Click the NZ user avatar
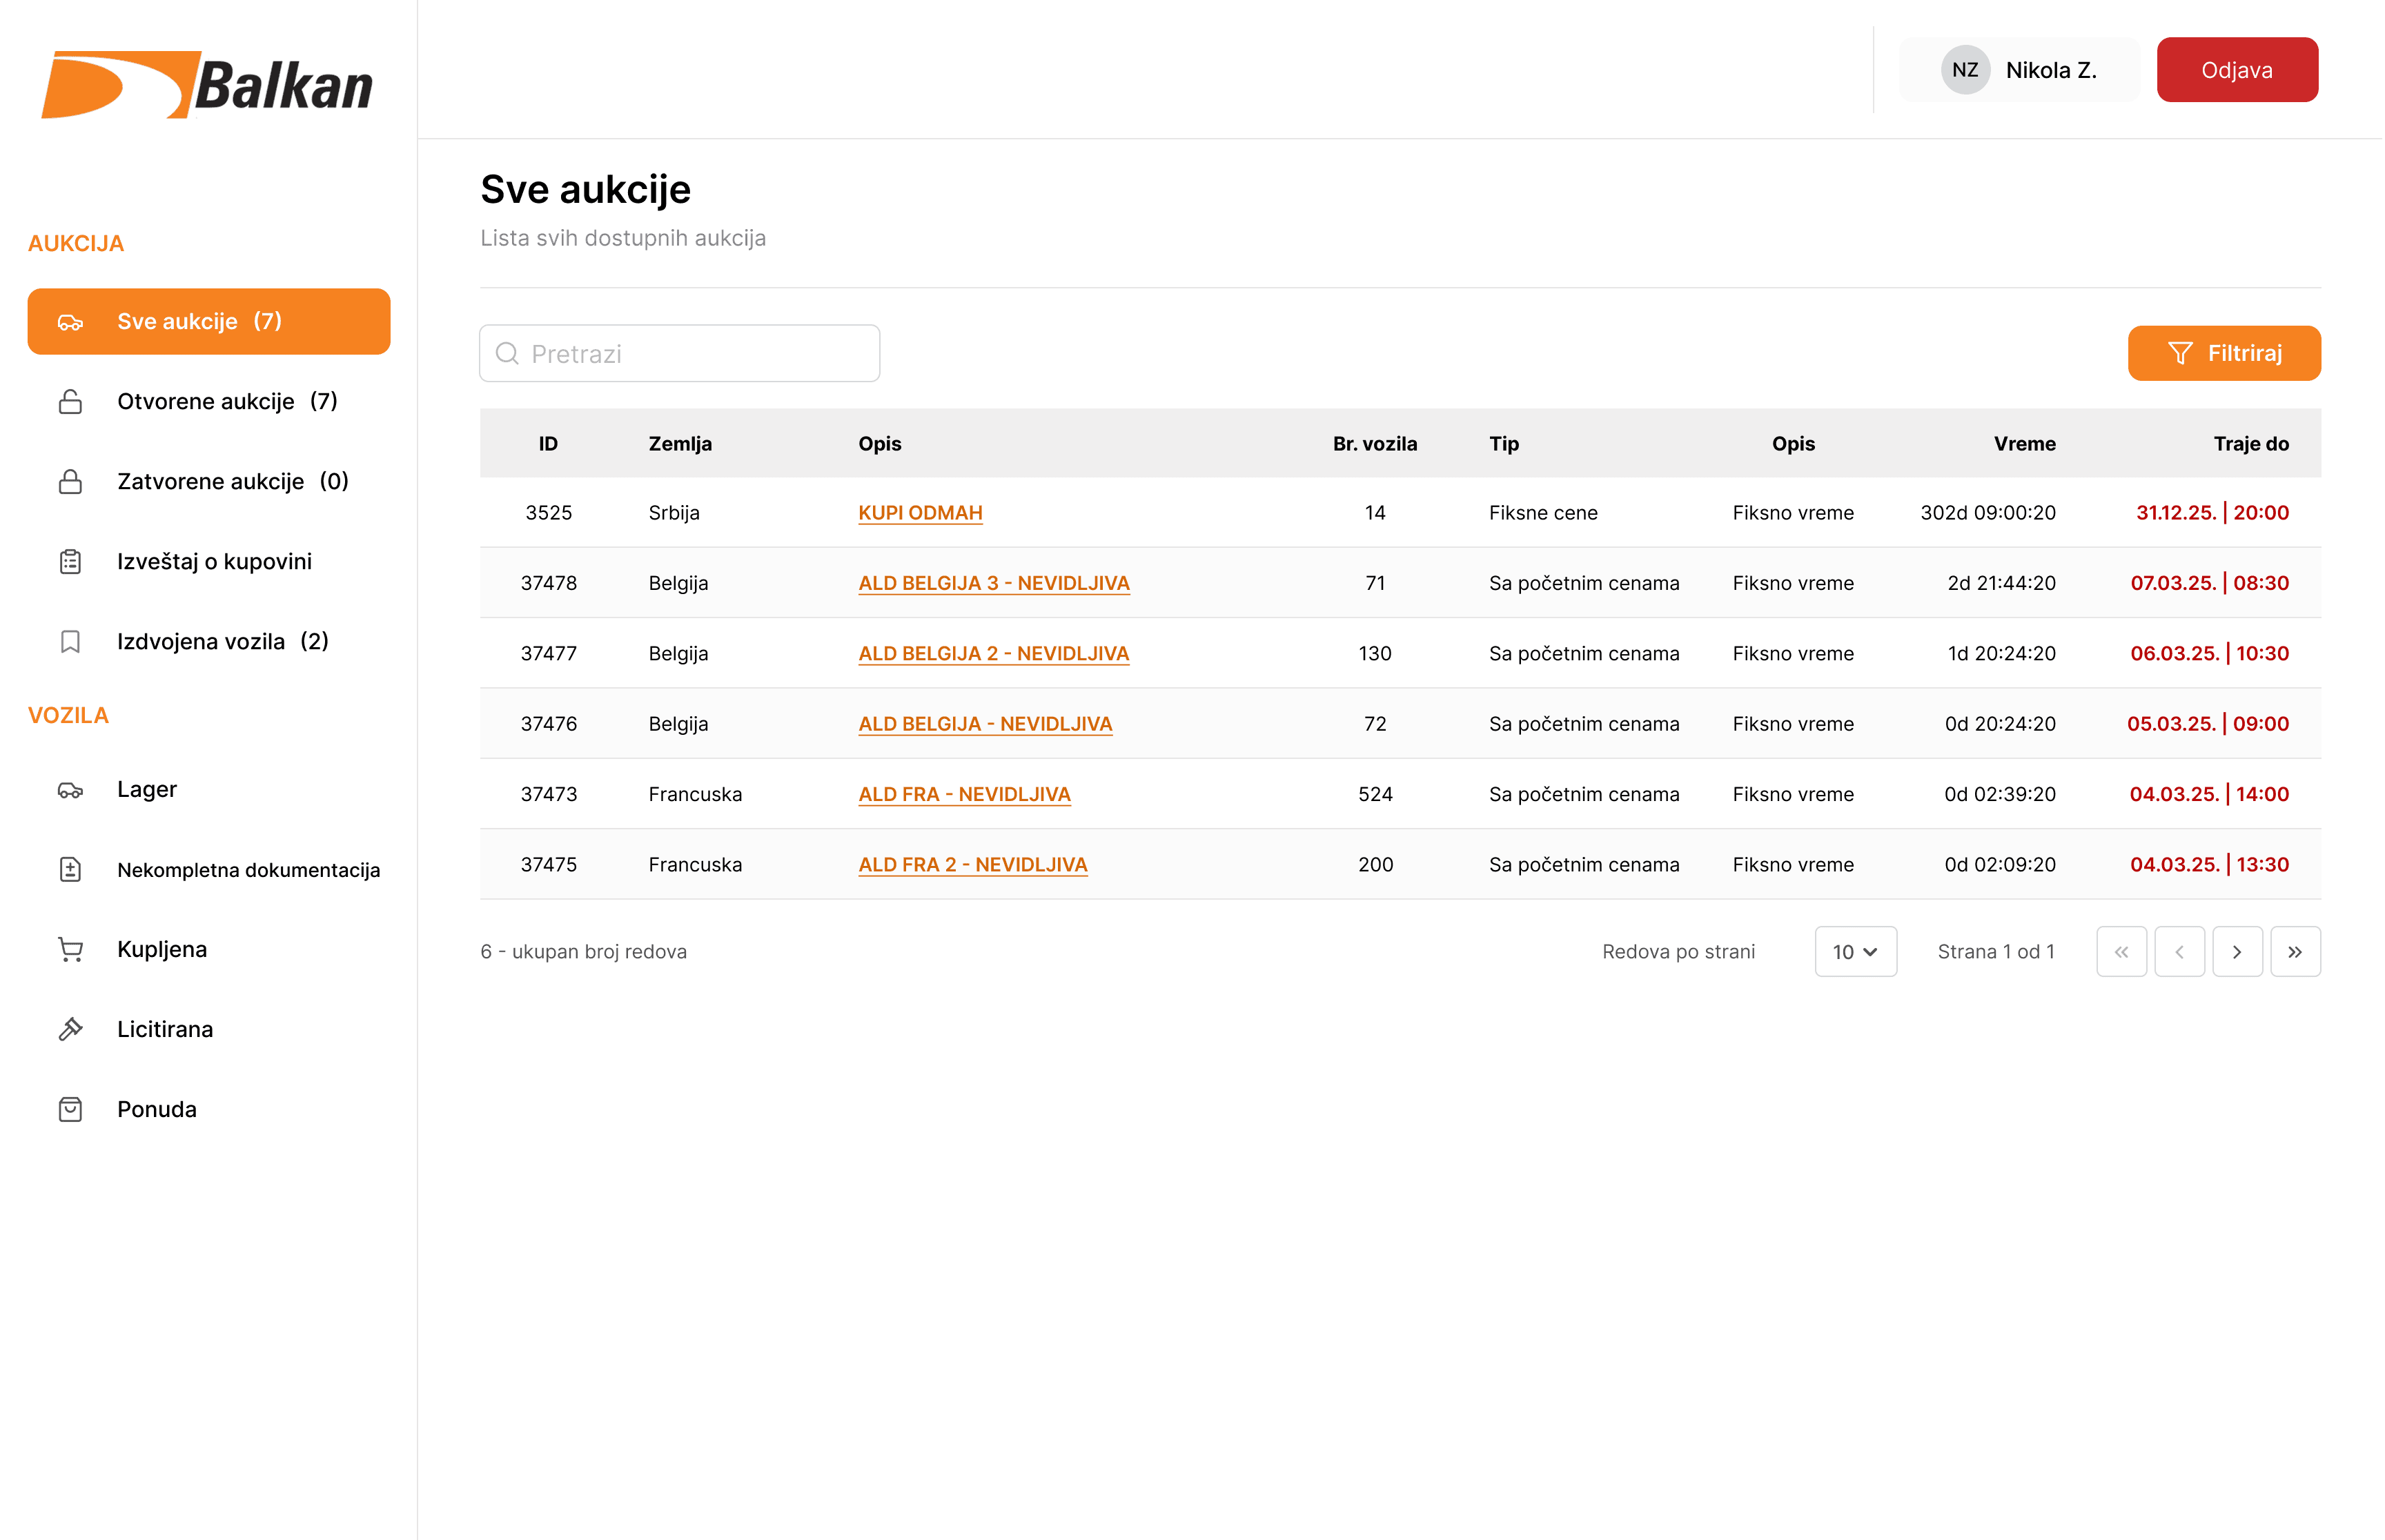Screen dimensions: 2385x1540 pos(1965,70)
